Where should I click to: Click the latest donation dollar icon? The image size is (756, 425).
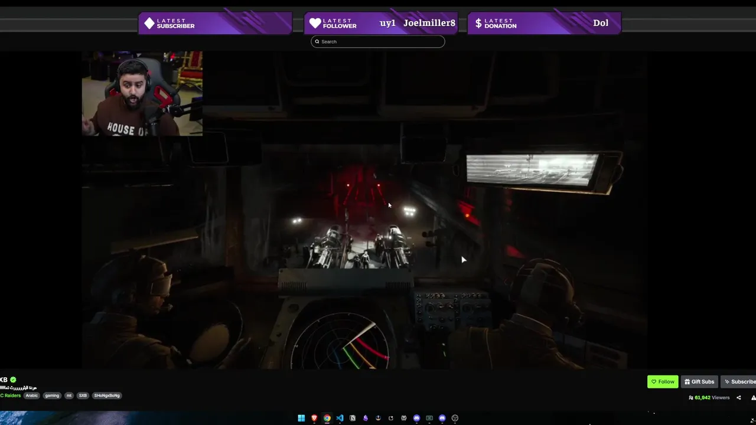(x=478, y=23)
